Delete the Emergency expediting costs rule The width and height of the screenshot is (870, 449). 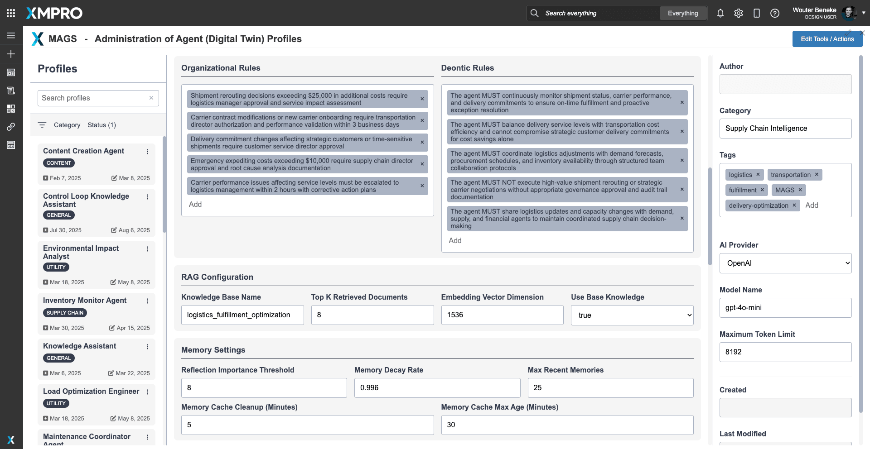(422, 164)
